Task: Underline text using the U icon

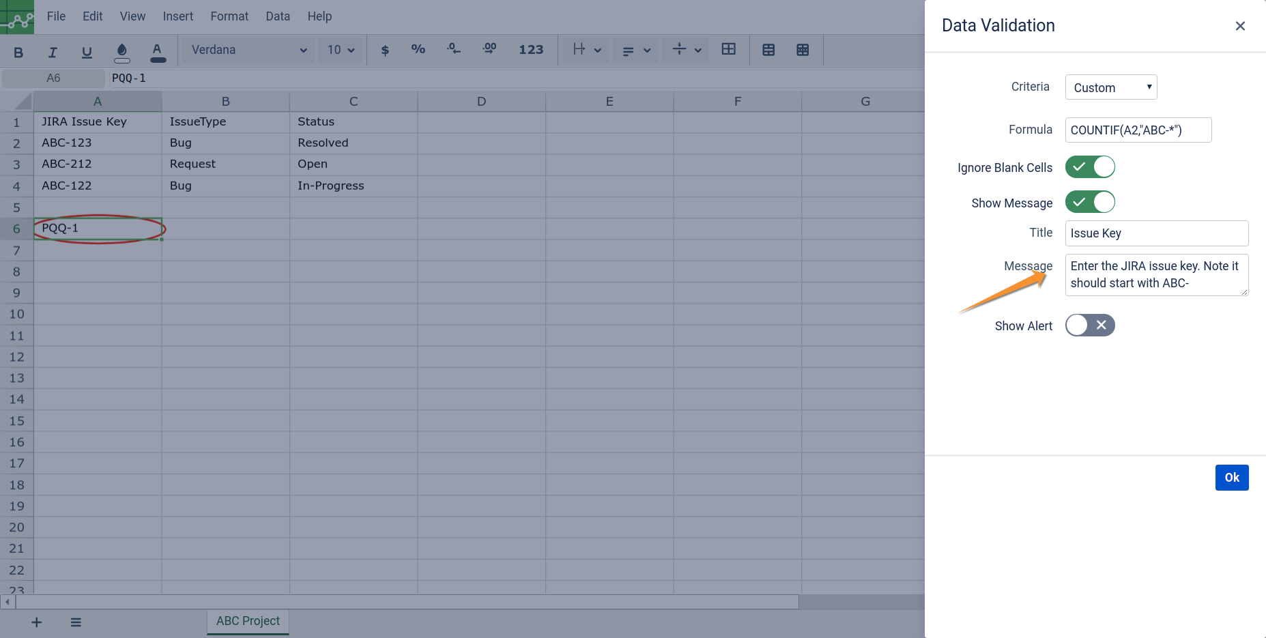Action: pyautogui.click(x=87, y=51)
